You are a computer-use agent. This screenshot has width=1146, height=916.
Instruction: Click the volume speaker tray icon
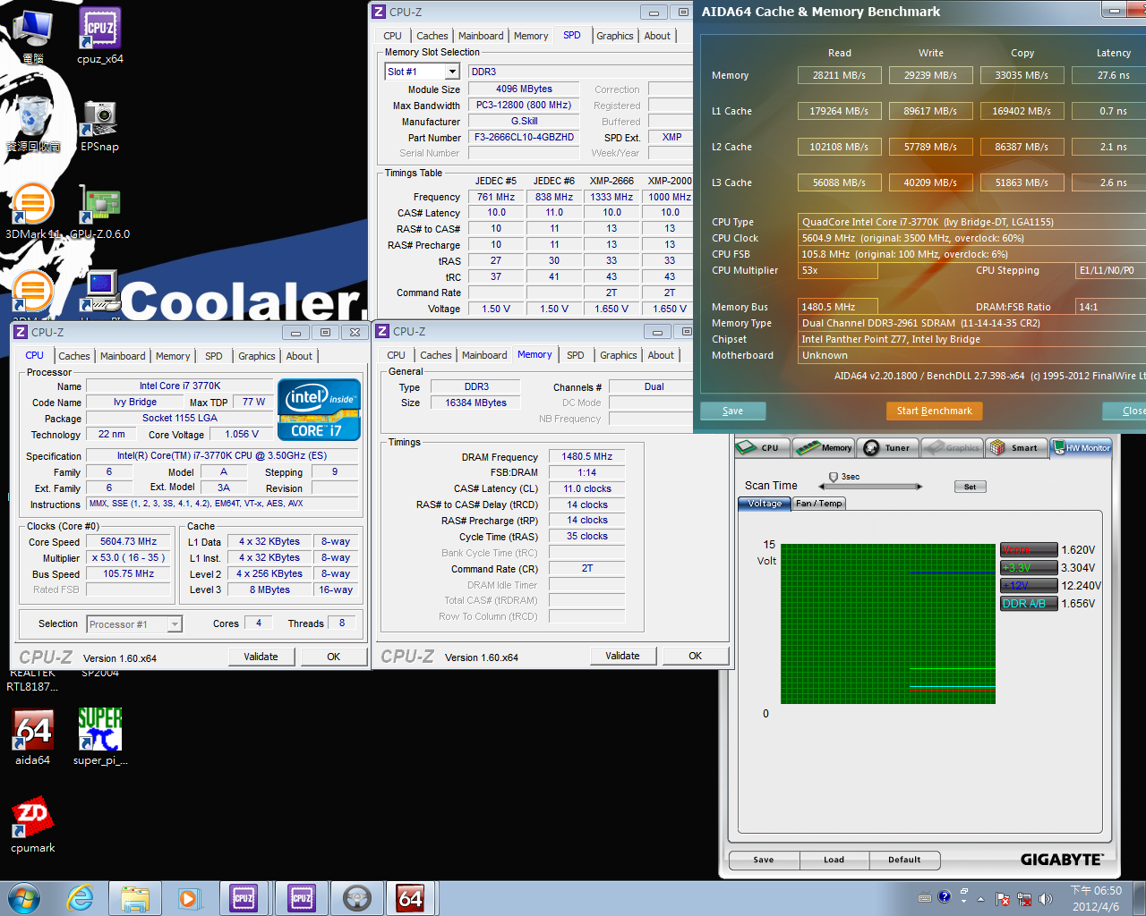click(x=1046, y=898)
